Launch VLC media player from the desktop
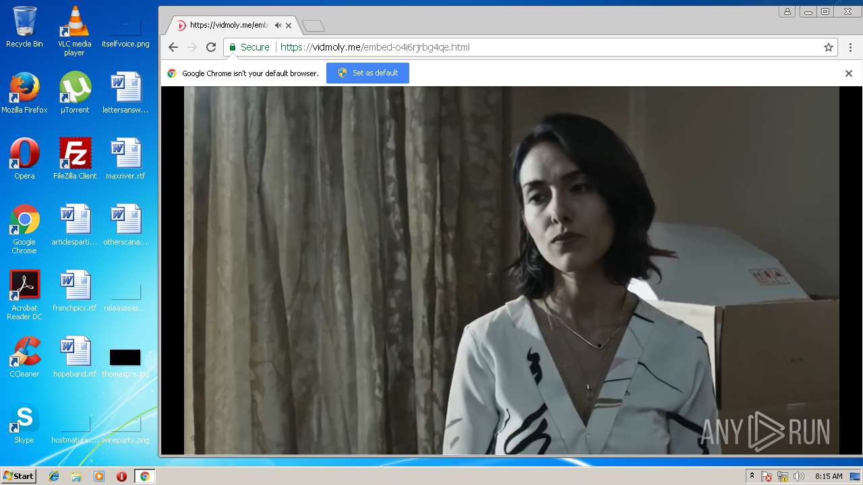Screen dimensions: 863x485 (75, 31)
